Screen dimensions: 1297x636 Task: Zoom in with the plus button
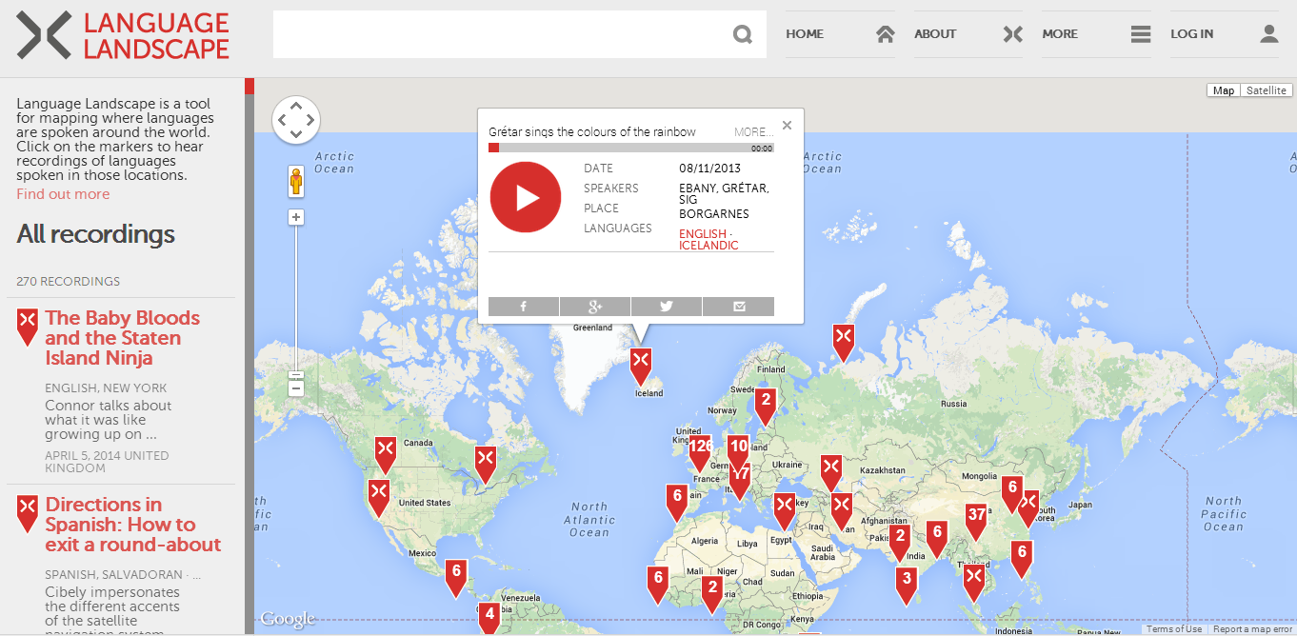[296, 218]
